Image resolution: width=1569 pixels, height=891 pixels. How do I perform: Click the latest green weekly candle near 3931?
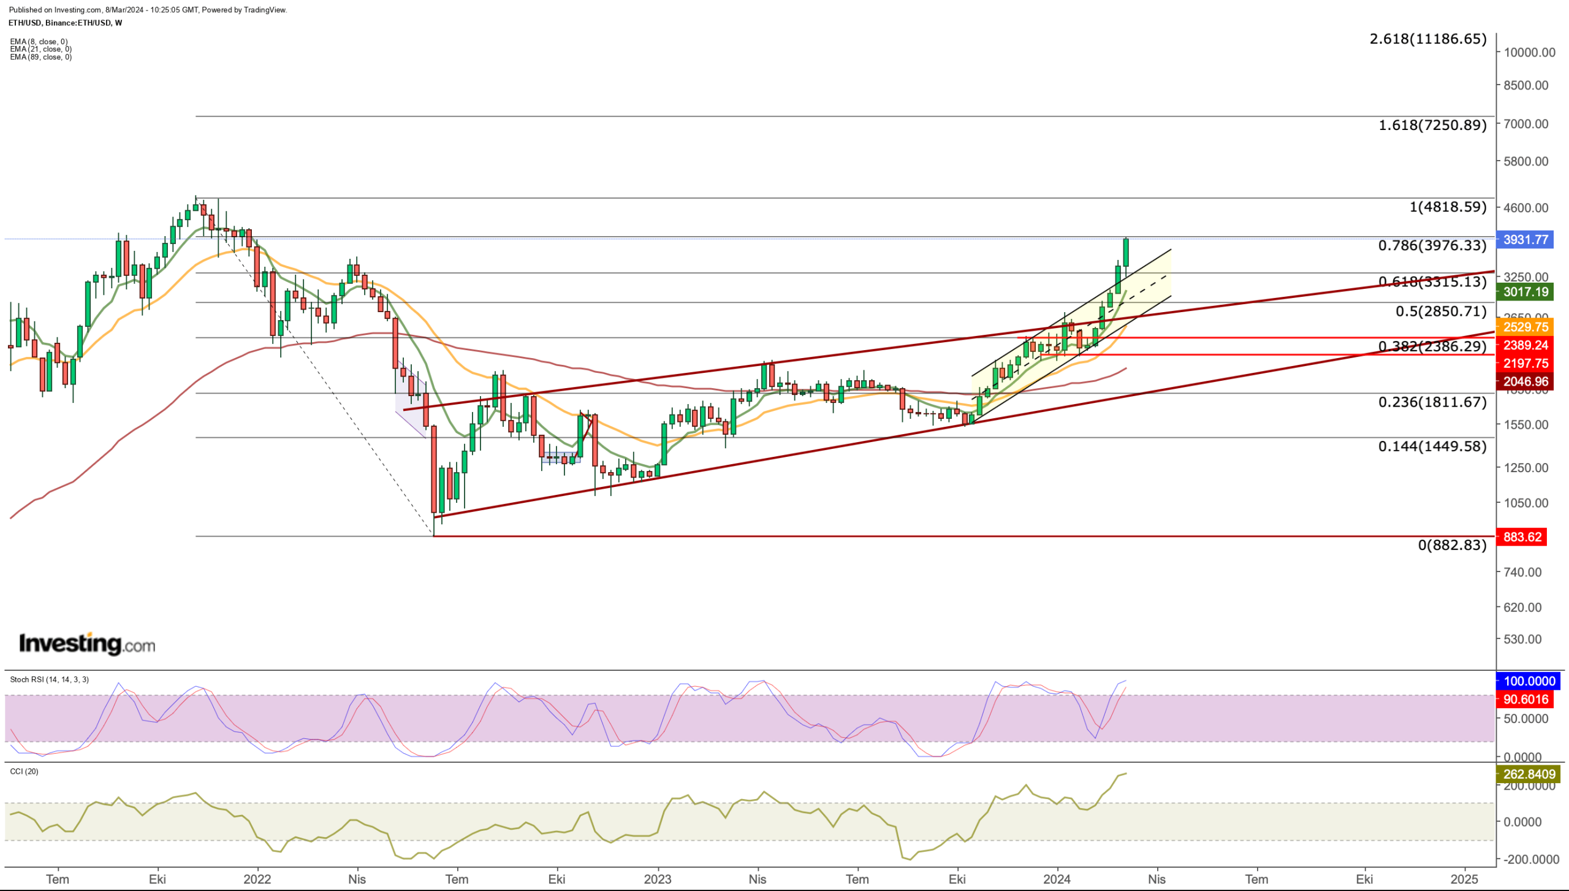click(x=1126, y=253)
